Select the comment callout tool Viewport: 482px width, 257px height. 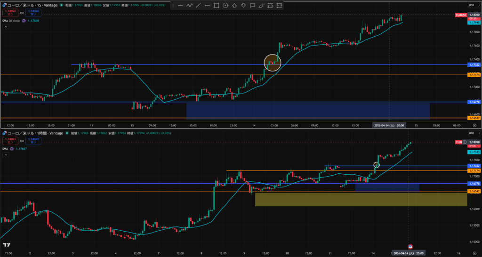(x=253, y=6)
